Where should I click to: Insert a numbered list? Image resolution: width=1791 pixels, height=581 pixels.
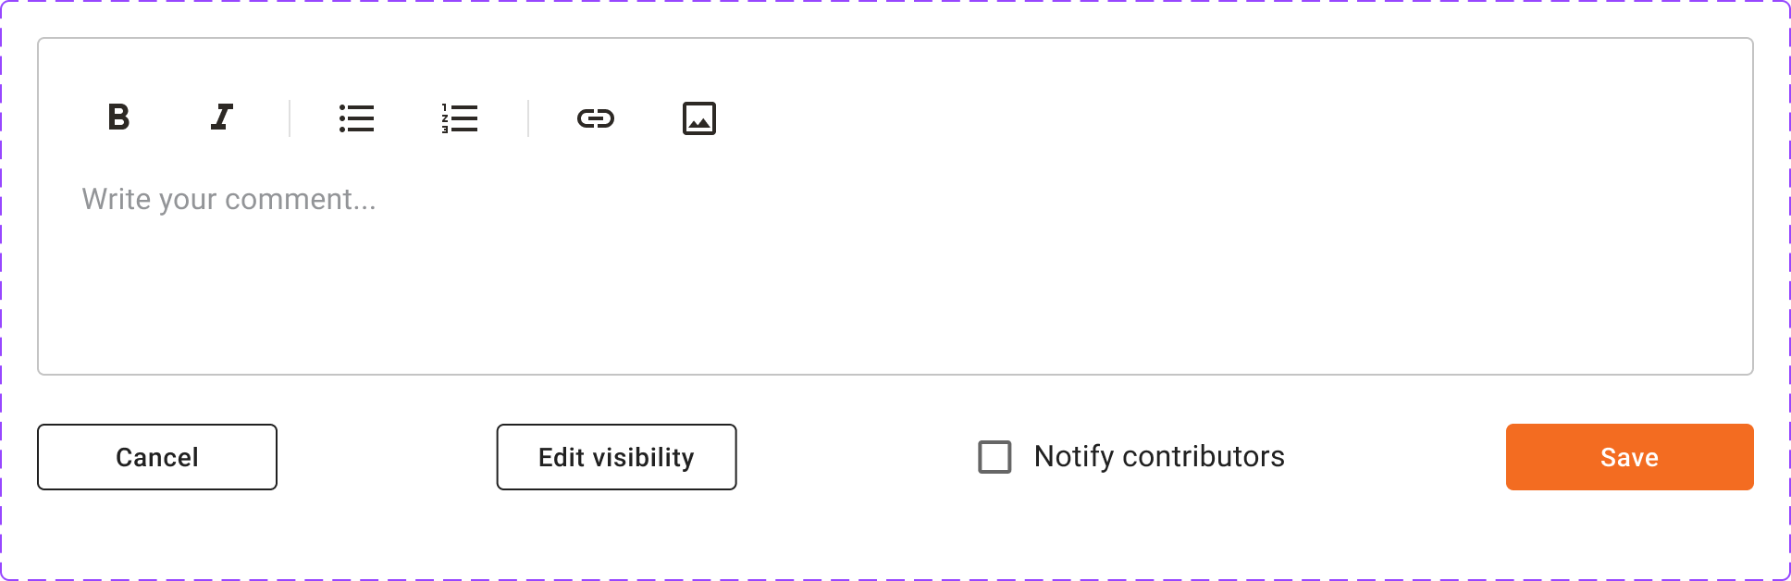click(460, 118)
